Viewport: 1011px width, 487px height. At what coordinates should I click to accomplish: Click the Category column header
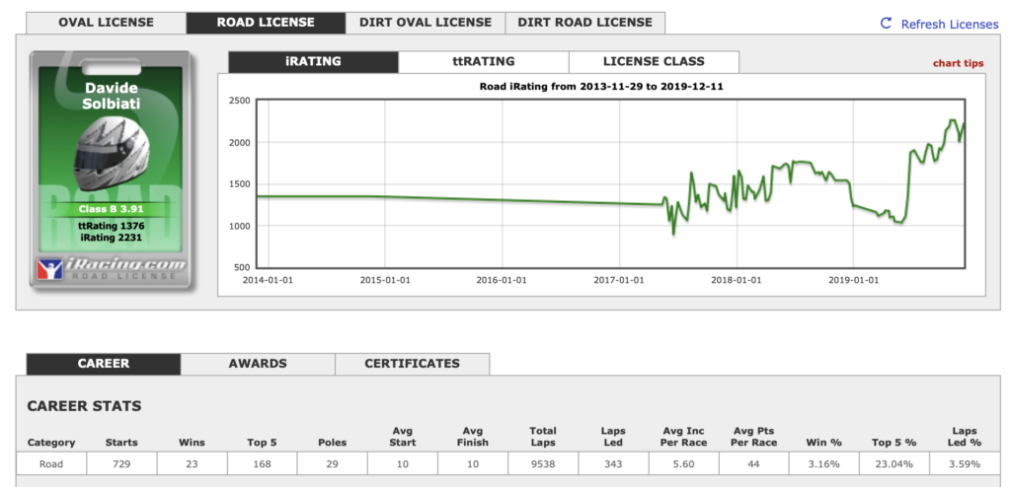coord(51,443)
